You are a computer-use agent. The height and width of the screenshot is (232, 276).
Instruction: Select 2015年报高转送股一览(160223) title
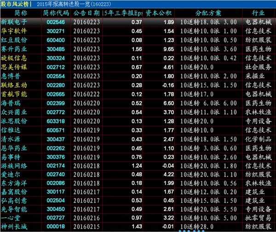point(74,4)
